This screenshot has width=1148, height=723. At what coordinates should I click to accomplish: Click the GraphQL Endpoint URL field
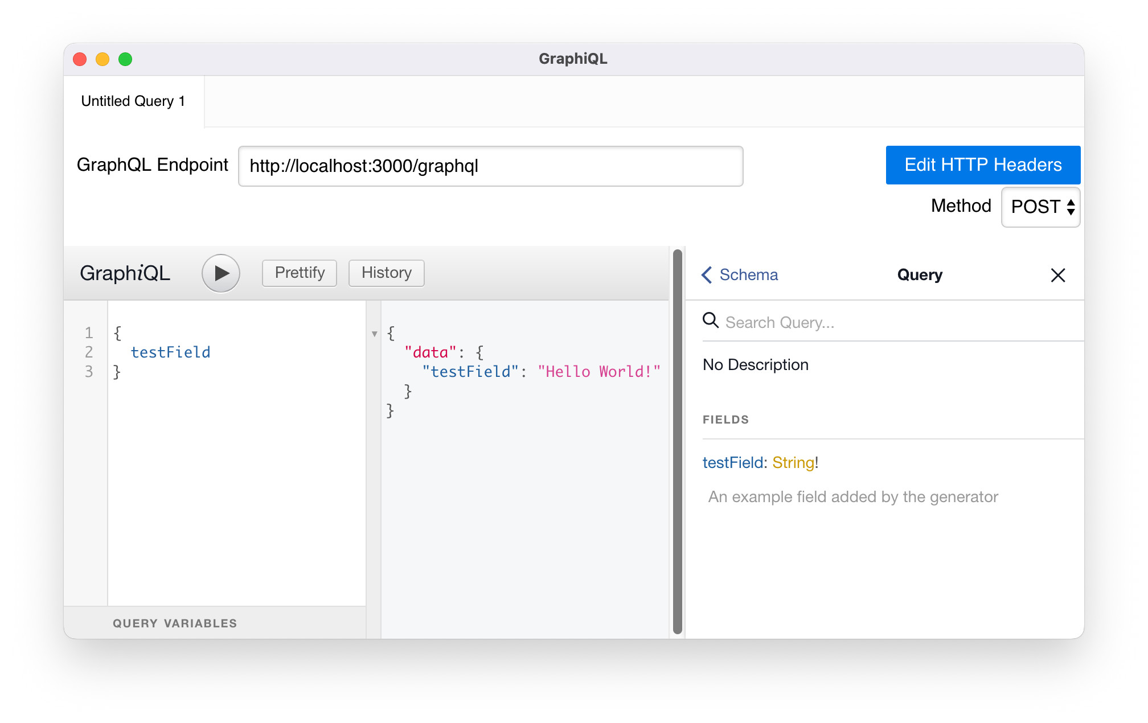pyautogui.click(x=490, y=166)
